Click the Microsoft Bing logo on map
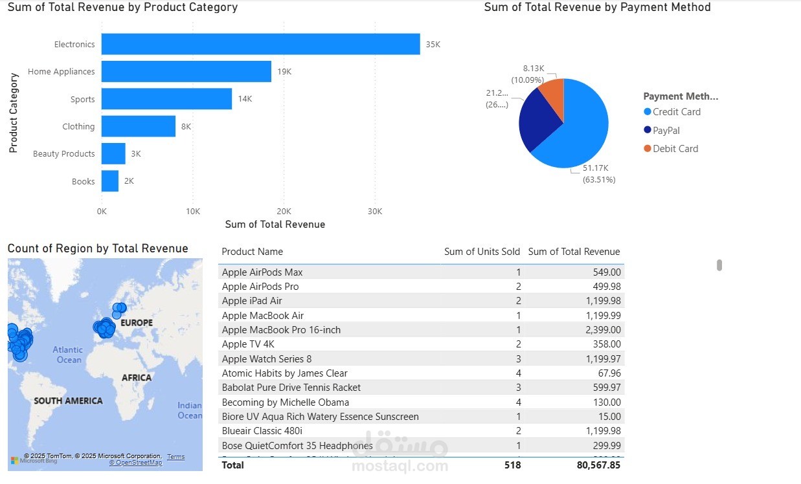 (34, 461)
